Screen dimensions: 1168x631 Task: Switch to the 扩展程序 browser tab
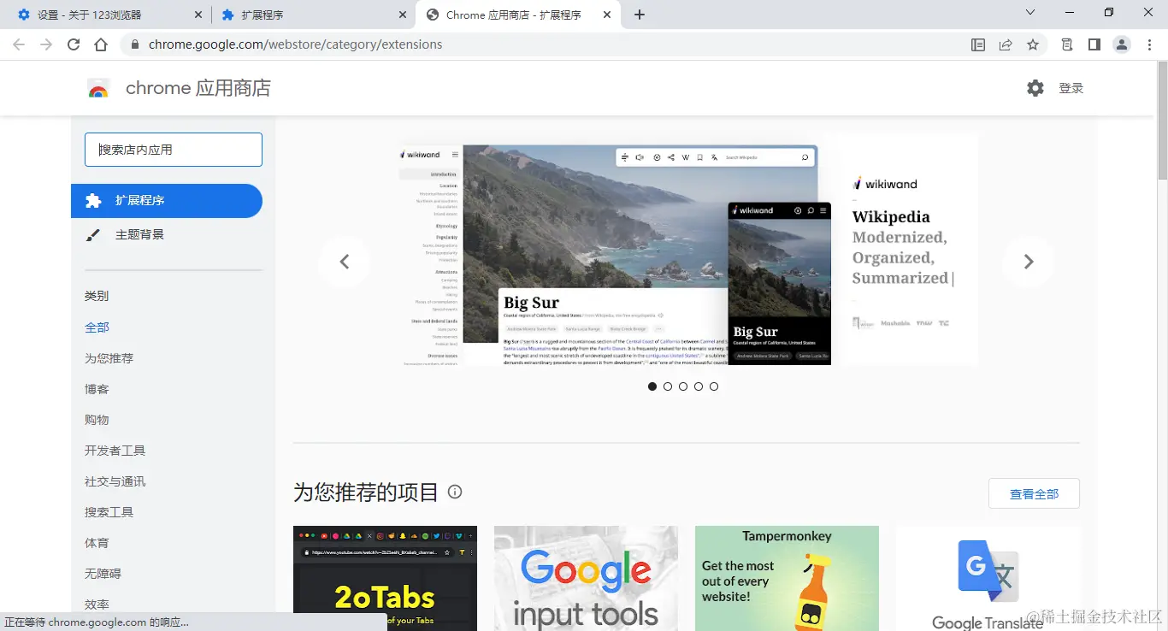[313, 15]
